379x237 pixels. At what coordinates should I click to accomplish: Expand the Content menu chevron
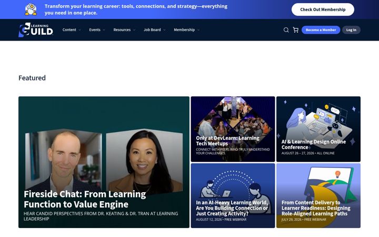point(80,30)
